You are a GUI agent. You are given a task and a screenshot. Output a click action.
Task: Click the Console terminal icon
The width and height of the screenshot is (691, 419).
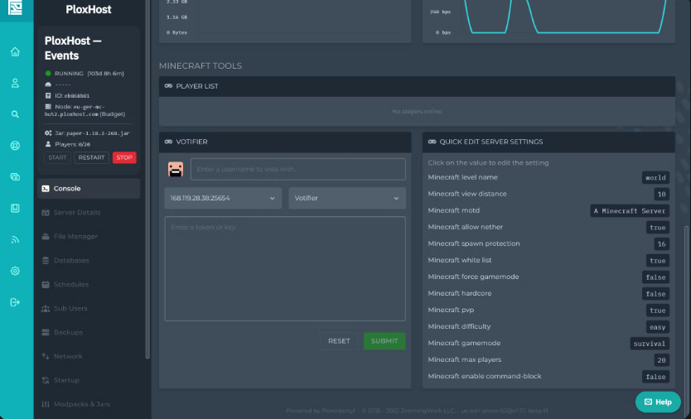(46, 189)
